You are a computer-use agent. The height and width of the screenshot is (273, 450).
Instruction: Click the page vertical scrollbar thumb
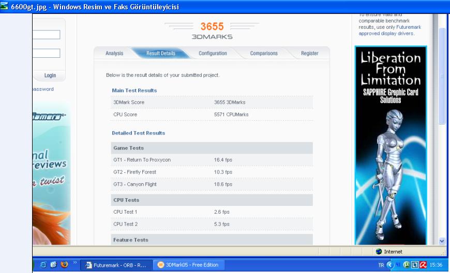click(442, 76)
